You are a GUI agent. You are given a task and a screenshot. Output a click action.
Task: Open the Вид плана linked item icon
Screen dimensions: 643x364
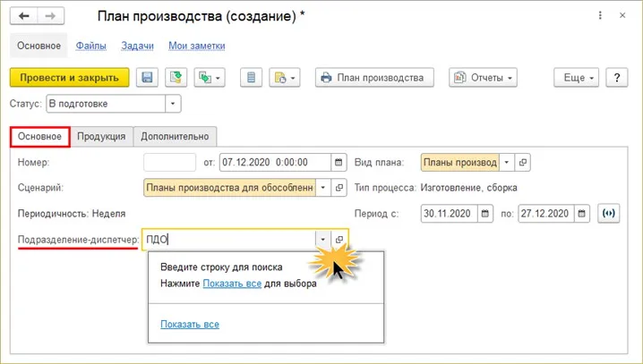(x=522, y=163)
